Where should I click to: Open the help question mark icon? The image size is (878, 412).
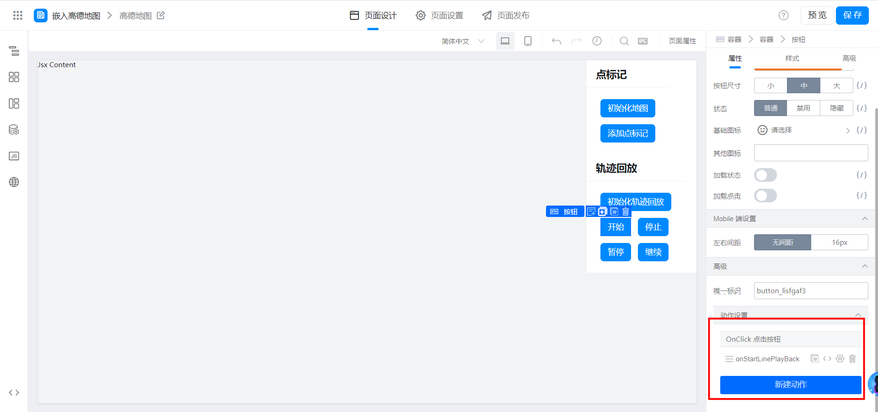783,16
